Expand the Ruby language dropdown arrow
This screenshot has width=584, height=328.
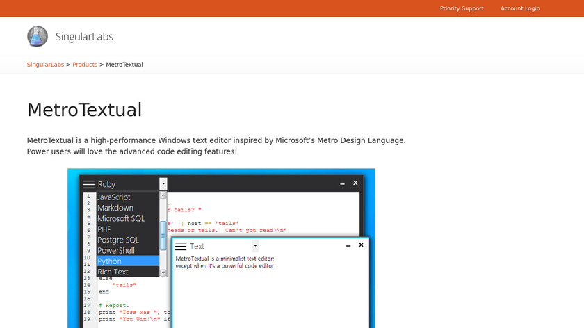(163, 184)
